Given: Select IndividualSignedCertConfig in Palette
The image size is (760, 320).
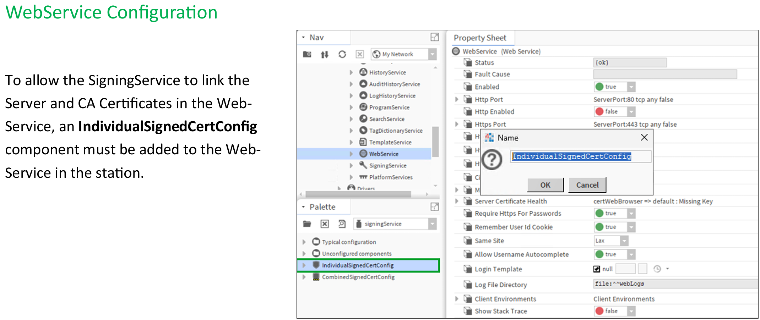Looking at the screenshot, I should click(x=368, y=265).
